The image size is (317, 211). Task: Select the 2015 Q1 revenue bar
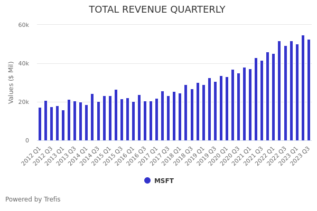point(110,118)
